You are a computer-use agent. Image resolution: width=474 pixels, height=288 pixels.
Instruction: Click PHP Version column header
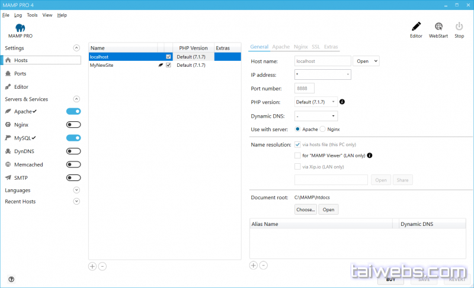[193, 48]
